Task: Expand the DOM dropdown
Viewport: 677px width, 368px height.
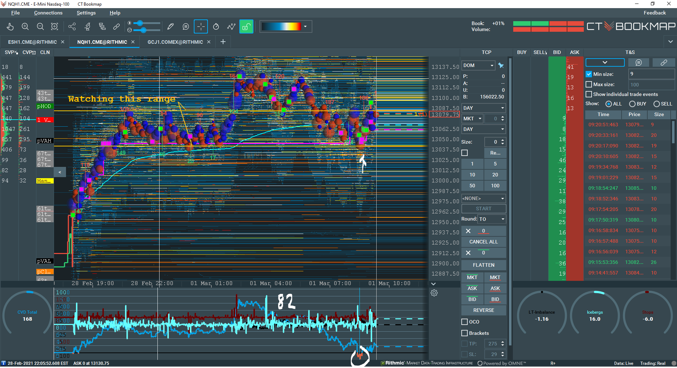Action: click(x=478, y=65)
